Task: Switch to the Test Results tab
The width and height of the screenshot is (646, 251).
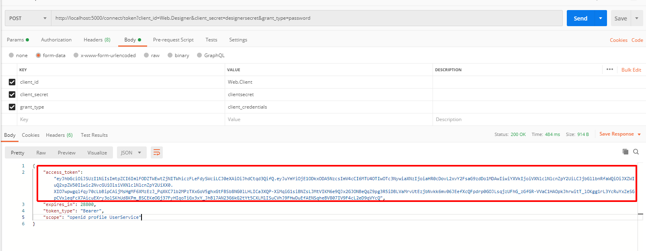Action: (x=94, y=135)
